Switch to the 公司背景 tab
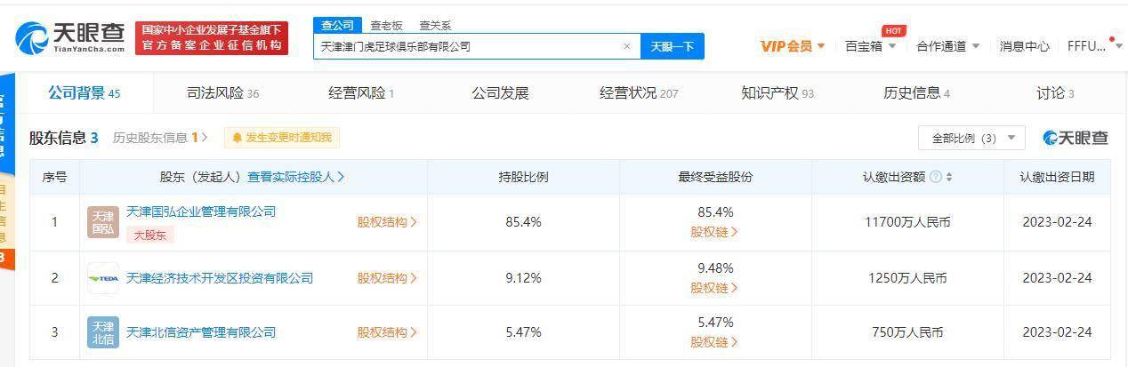1128x367 pixels. tap(85, 93)
